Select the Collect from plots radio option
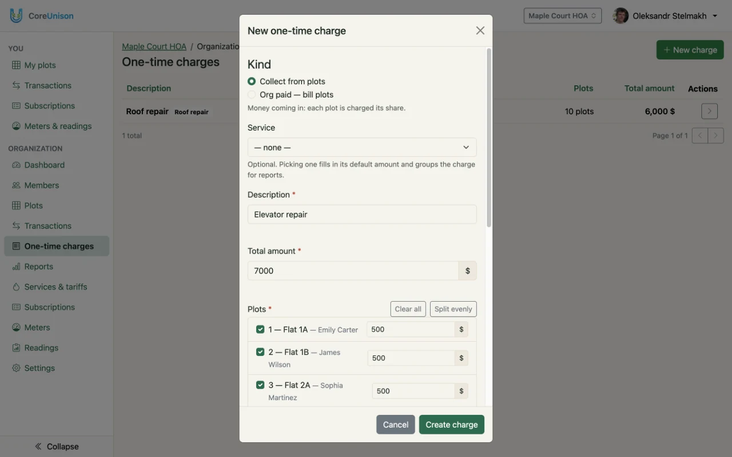 point(252,82)
